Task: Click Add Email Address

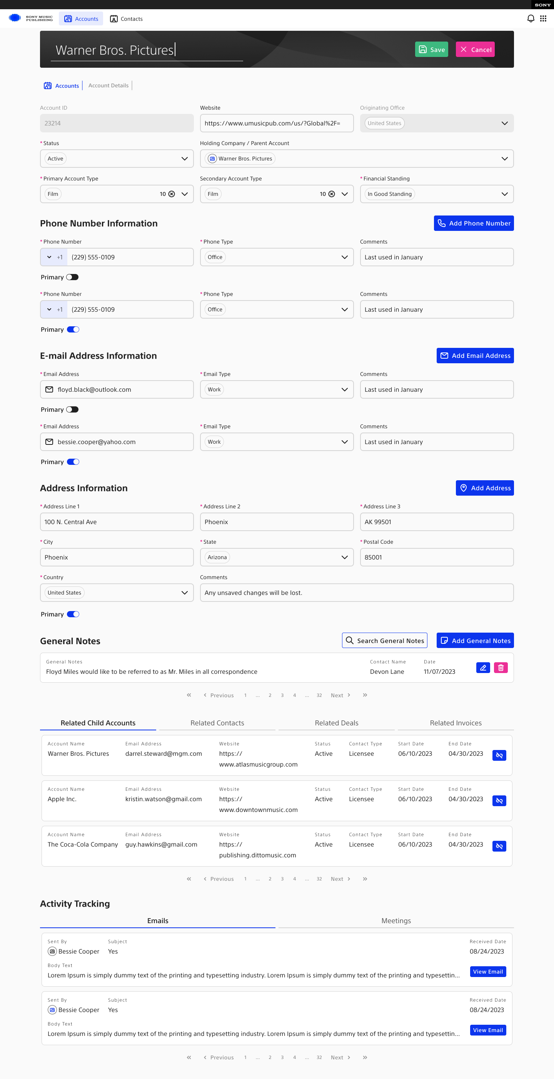Action: tap(475, 356)
